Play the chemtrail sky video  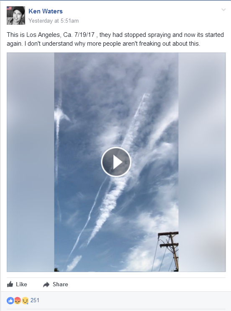(x=116, y=162)
